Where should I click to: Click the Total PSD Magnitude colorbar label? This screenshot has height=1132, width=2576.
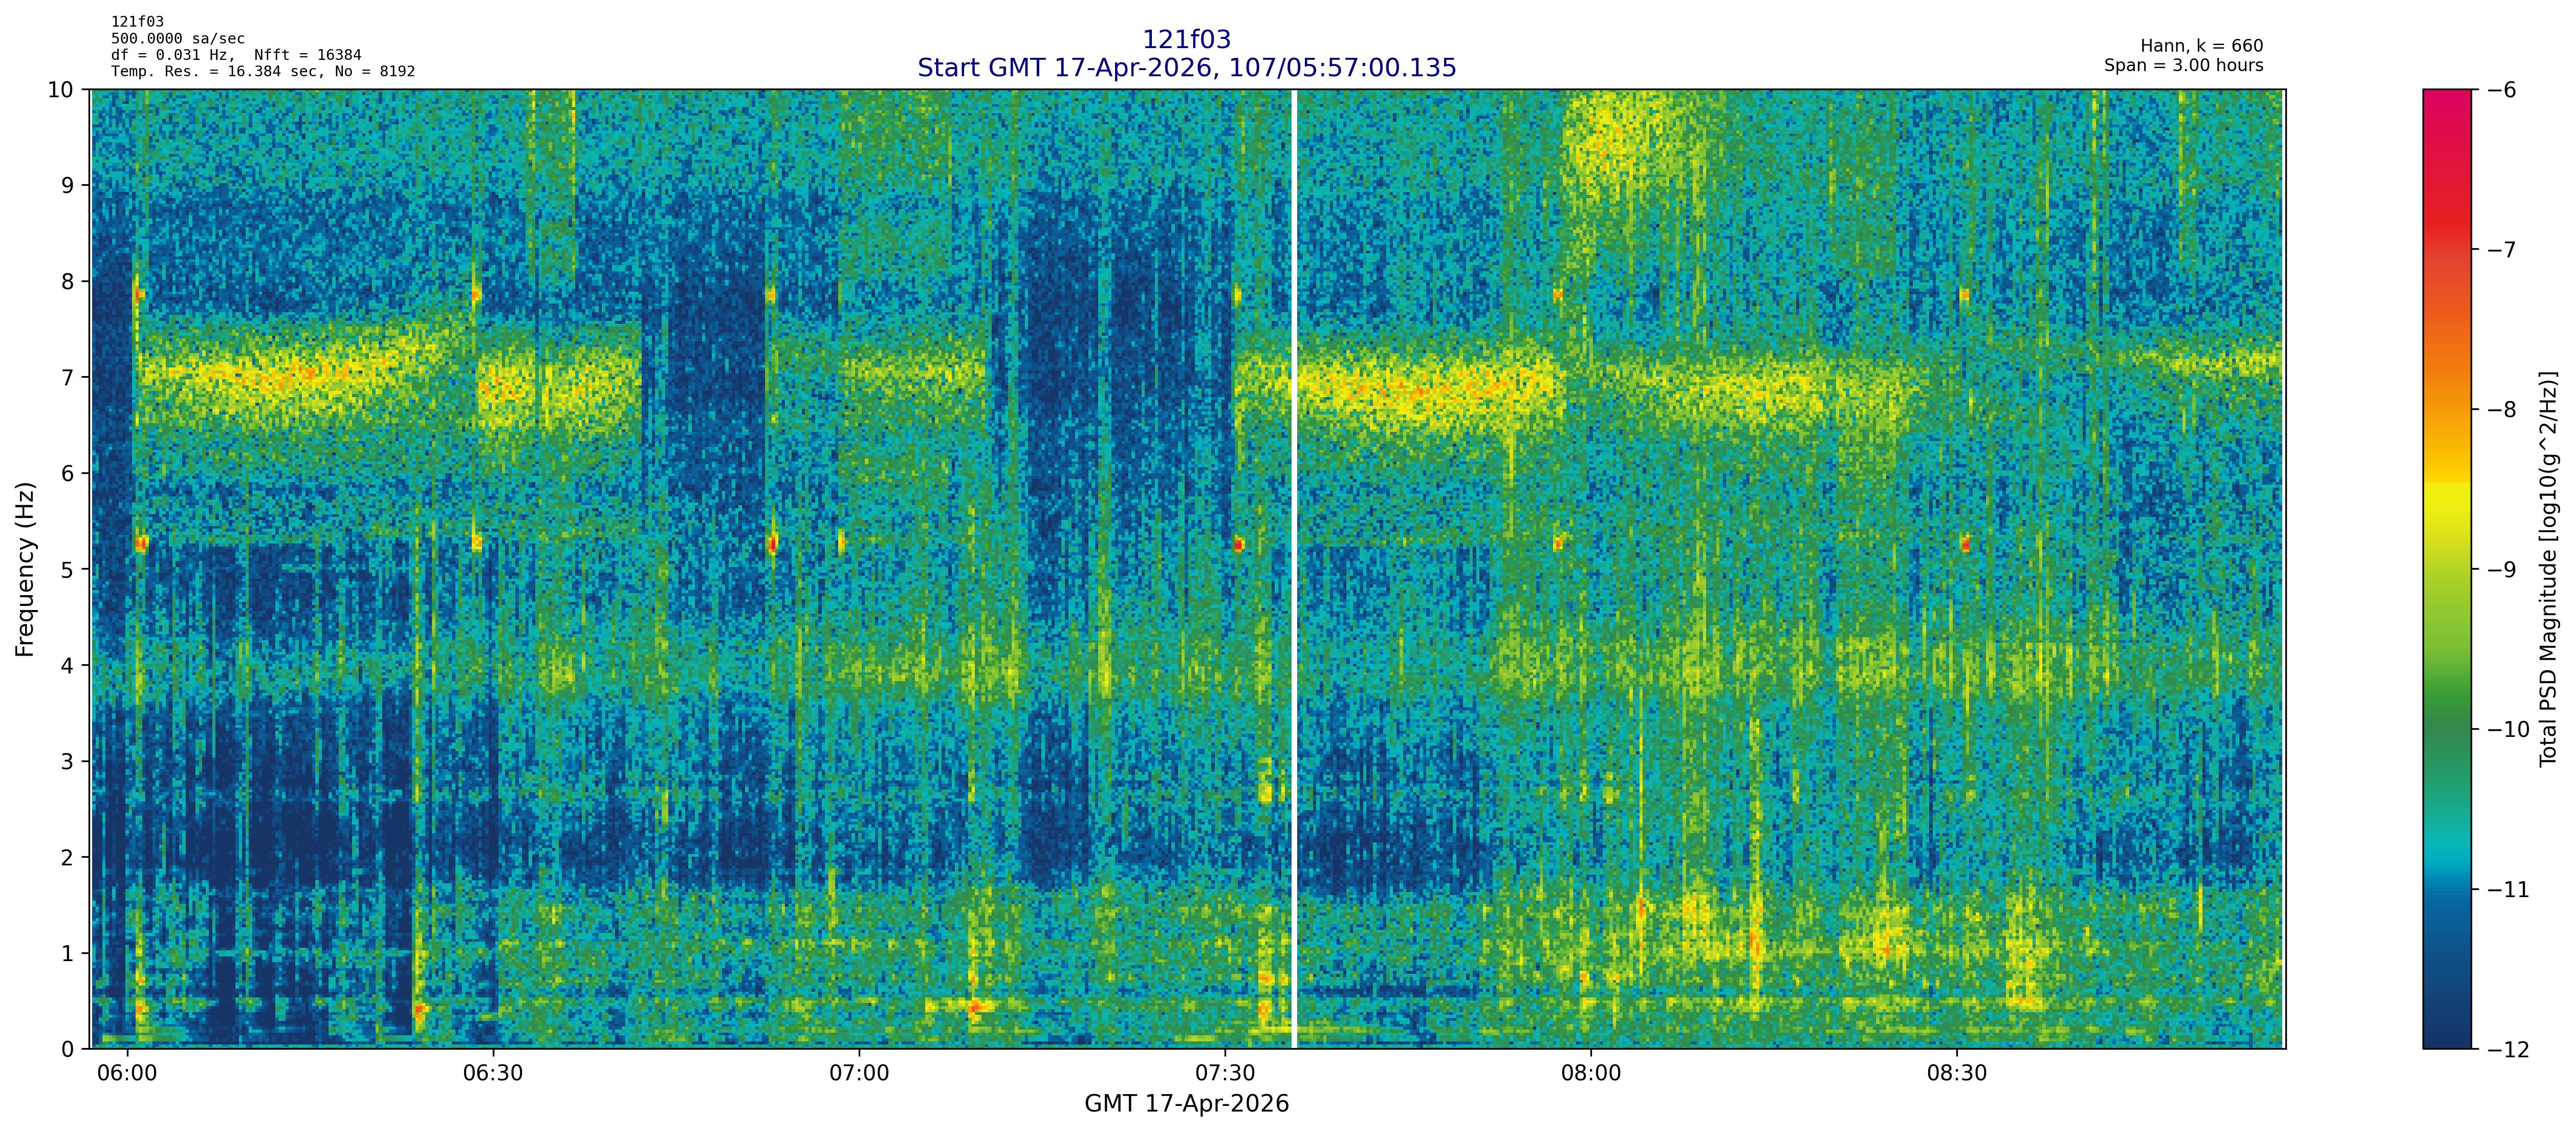tap(2548, 569)
